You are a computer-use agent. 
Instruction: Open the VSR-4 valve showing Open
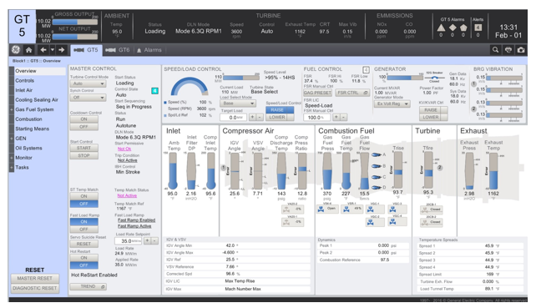click(327, 209)
